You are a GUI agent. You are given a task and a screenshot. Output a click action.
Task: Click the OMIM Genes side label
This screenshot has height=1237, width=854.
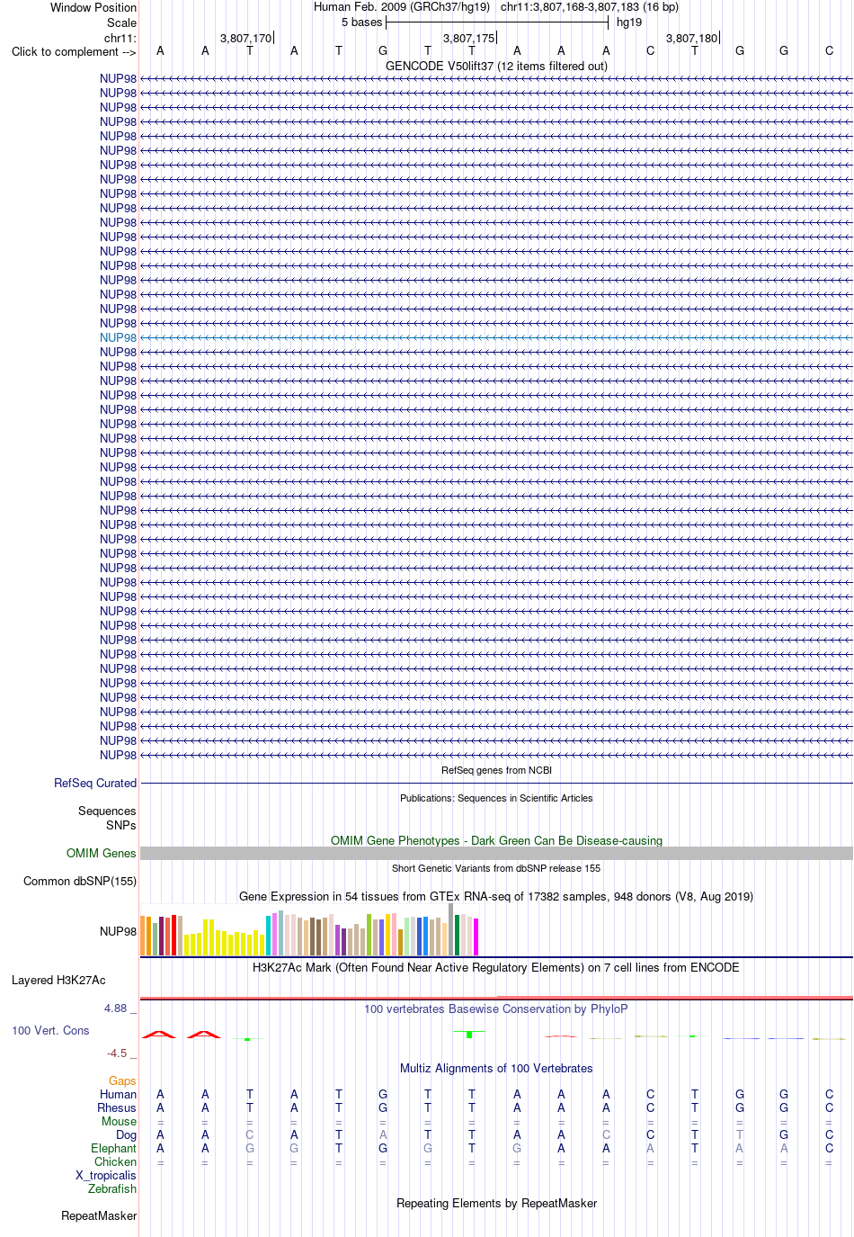pos(101,853)
